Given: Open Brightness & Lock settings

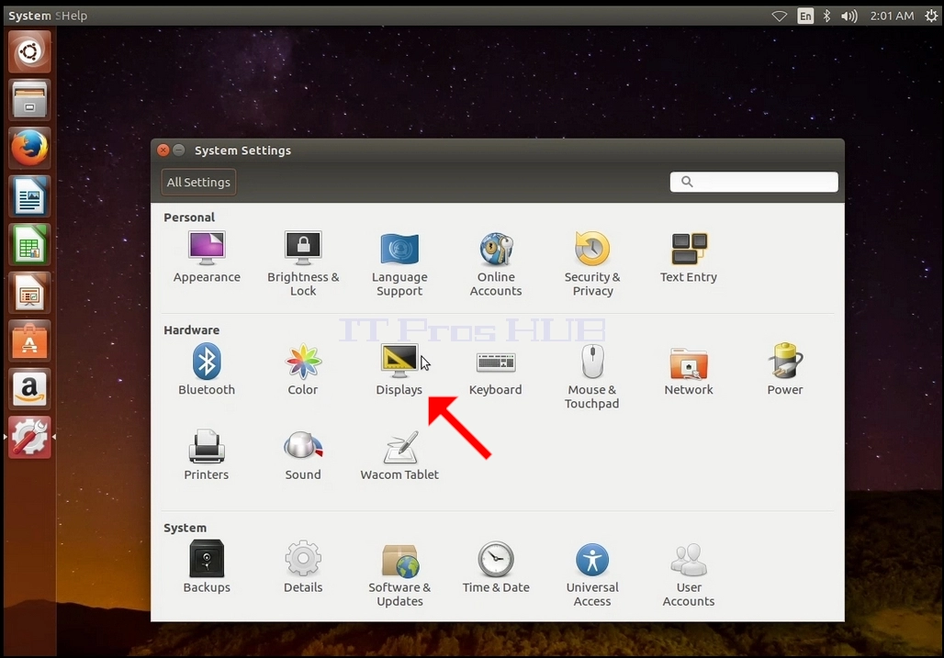Looking at the screenshot, I should point(303,263).
